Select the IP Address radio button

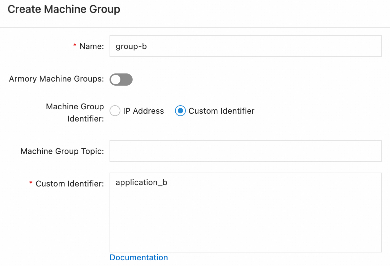click(115, 111)
